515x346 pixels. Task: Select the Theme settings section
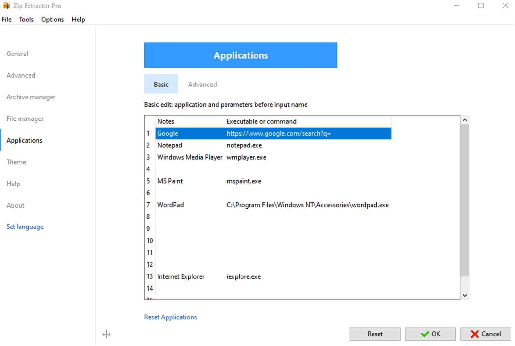[x=16, y=162]
